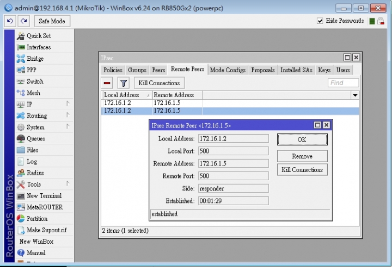This screenshot has height=267, width=392.
Task: Click the Local Address field in dialog
Action: pyautogui.click(x=234, y=138)
